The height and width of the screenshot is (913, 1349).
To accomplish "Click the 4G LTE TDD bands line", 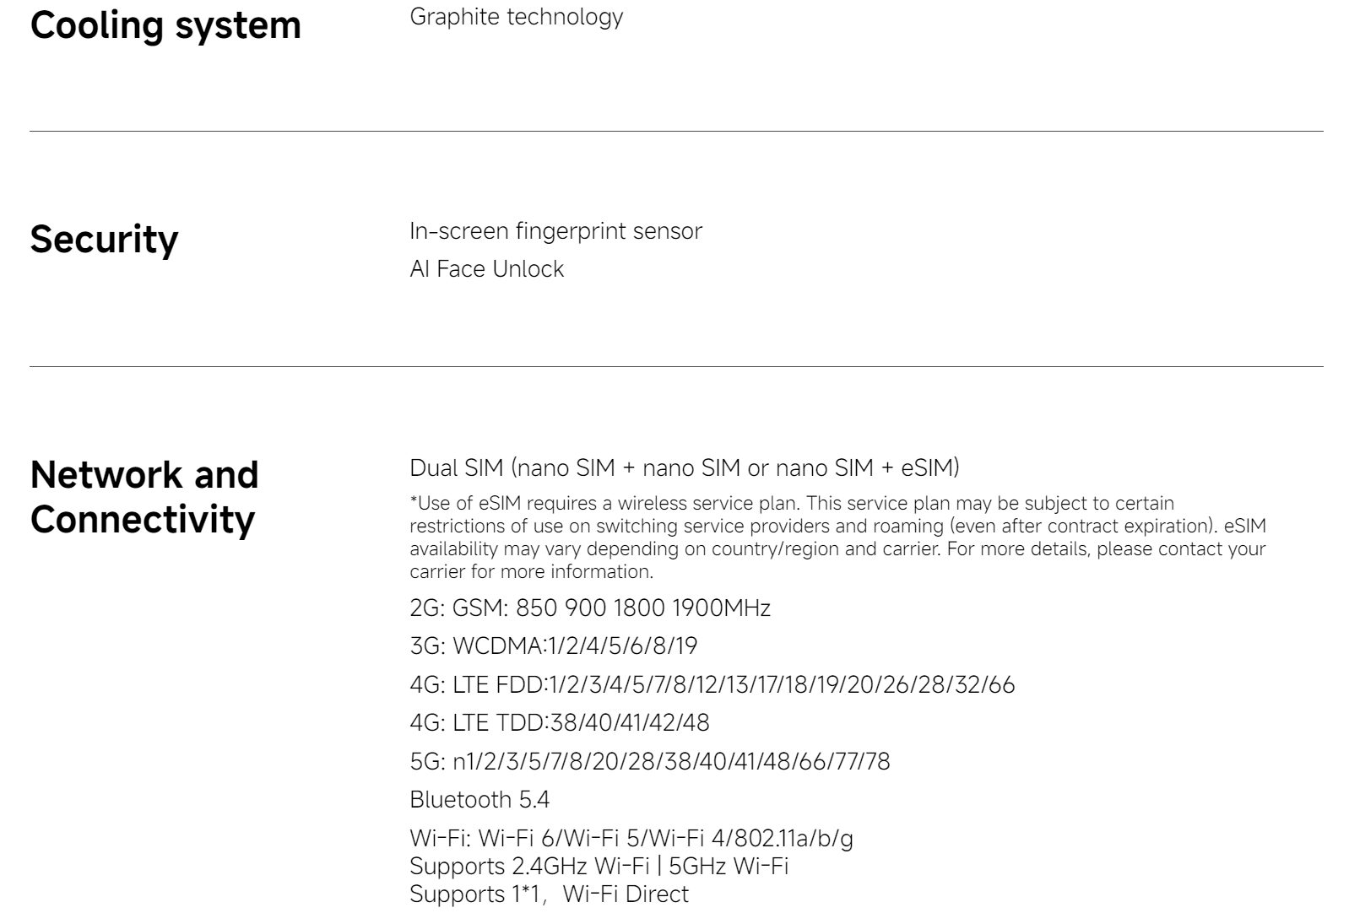I will [560, 722].
